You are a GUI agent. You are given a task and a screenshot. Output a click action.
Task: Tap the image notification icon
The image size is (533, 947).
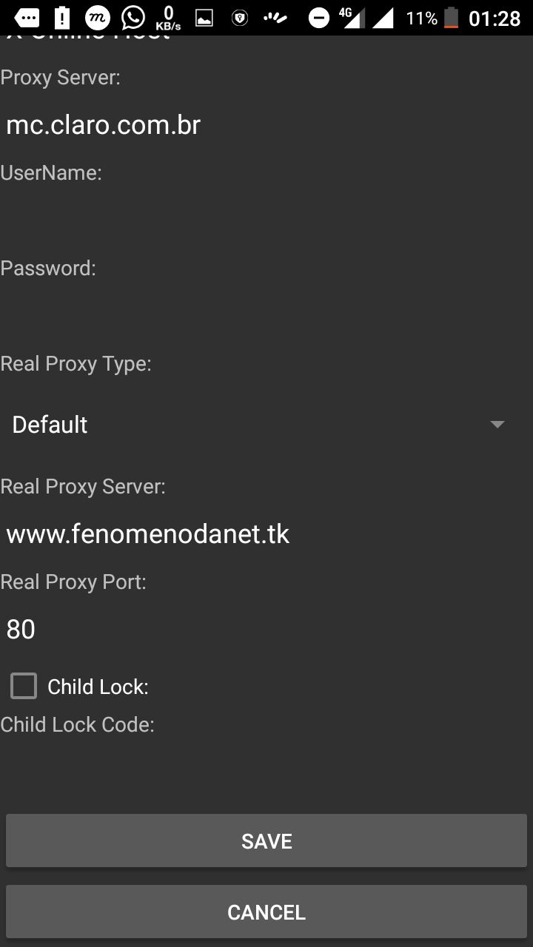[204, 18]
